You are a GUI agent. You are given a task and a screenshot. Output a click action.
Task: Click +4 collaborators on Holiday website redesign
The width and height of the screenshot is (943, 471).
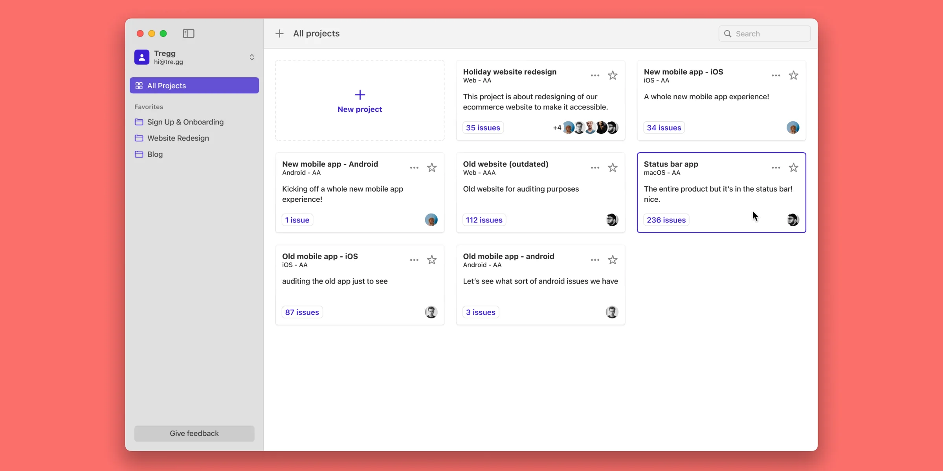557,128
